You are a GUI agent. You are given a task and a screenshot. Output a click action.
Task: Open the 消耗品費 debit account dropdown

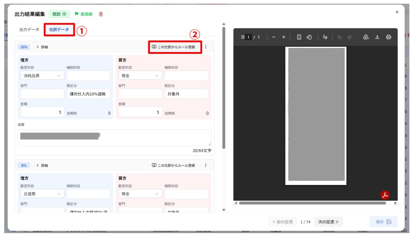[43, 75]
